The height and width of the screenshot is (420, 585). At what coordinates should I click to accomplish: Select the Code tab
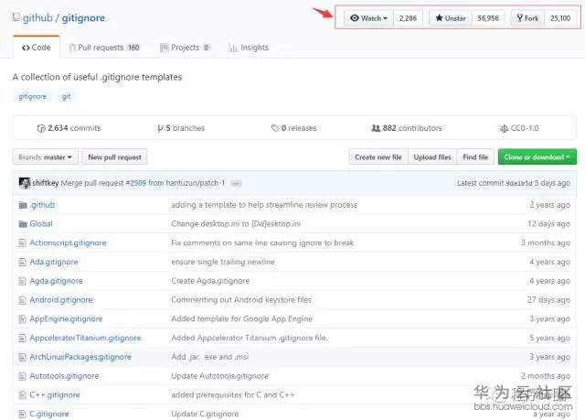click(37, 48)
